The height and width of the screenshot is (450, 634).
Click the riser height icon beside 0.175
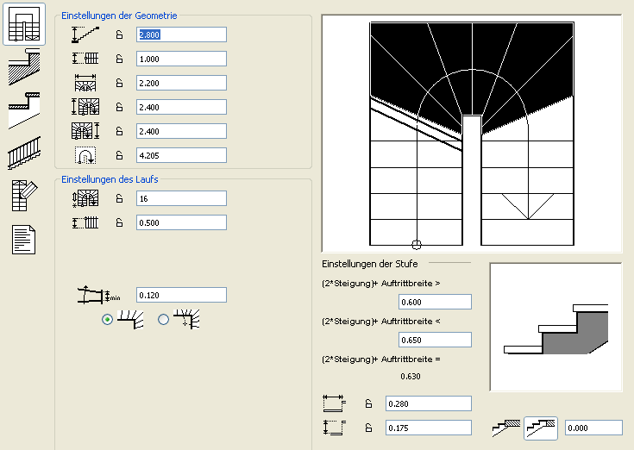pyautogui.click(x=335, y=428)
